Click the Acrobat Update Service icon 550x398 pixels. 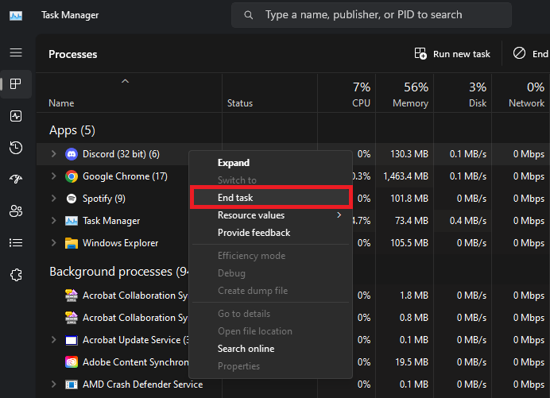tap(72, 340)
